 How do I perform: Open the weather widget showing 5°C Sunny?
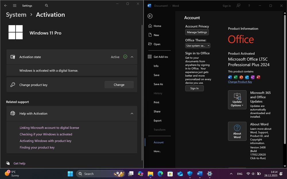[12, 174]
